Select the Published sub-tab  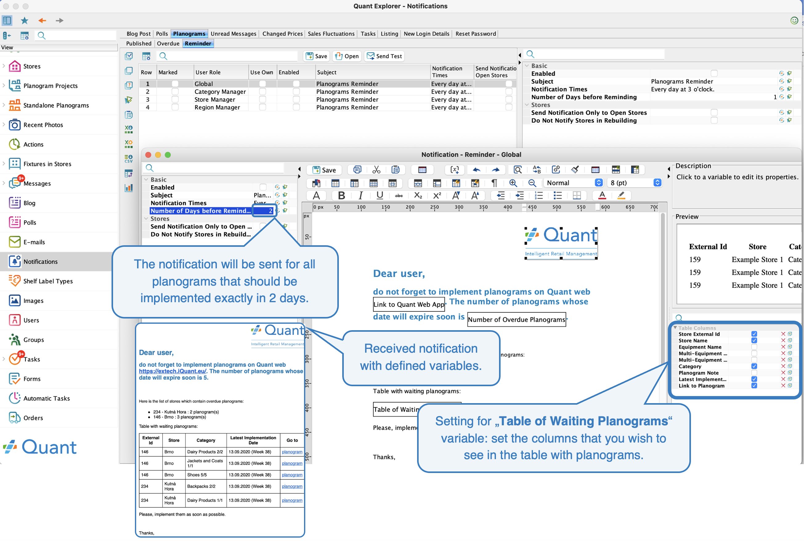(x=139, y=43)
